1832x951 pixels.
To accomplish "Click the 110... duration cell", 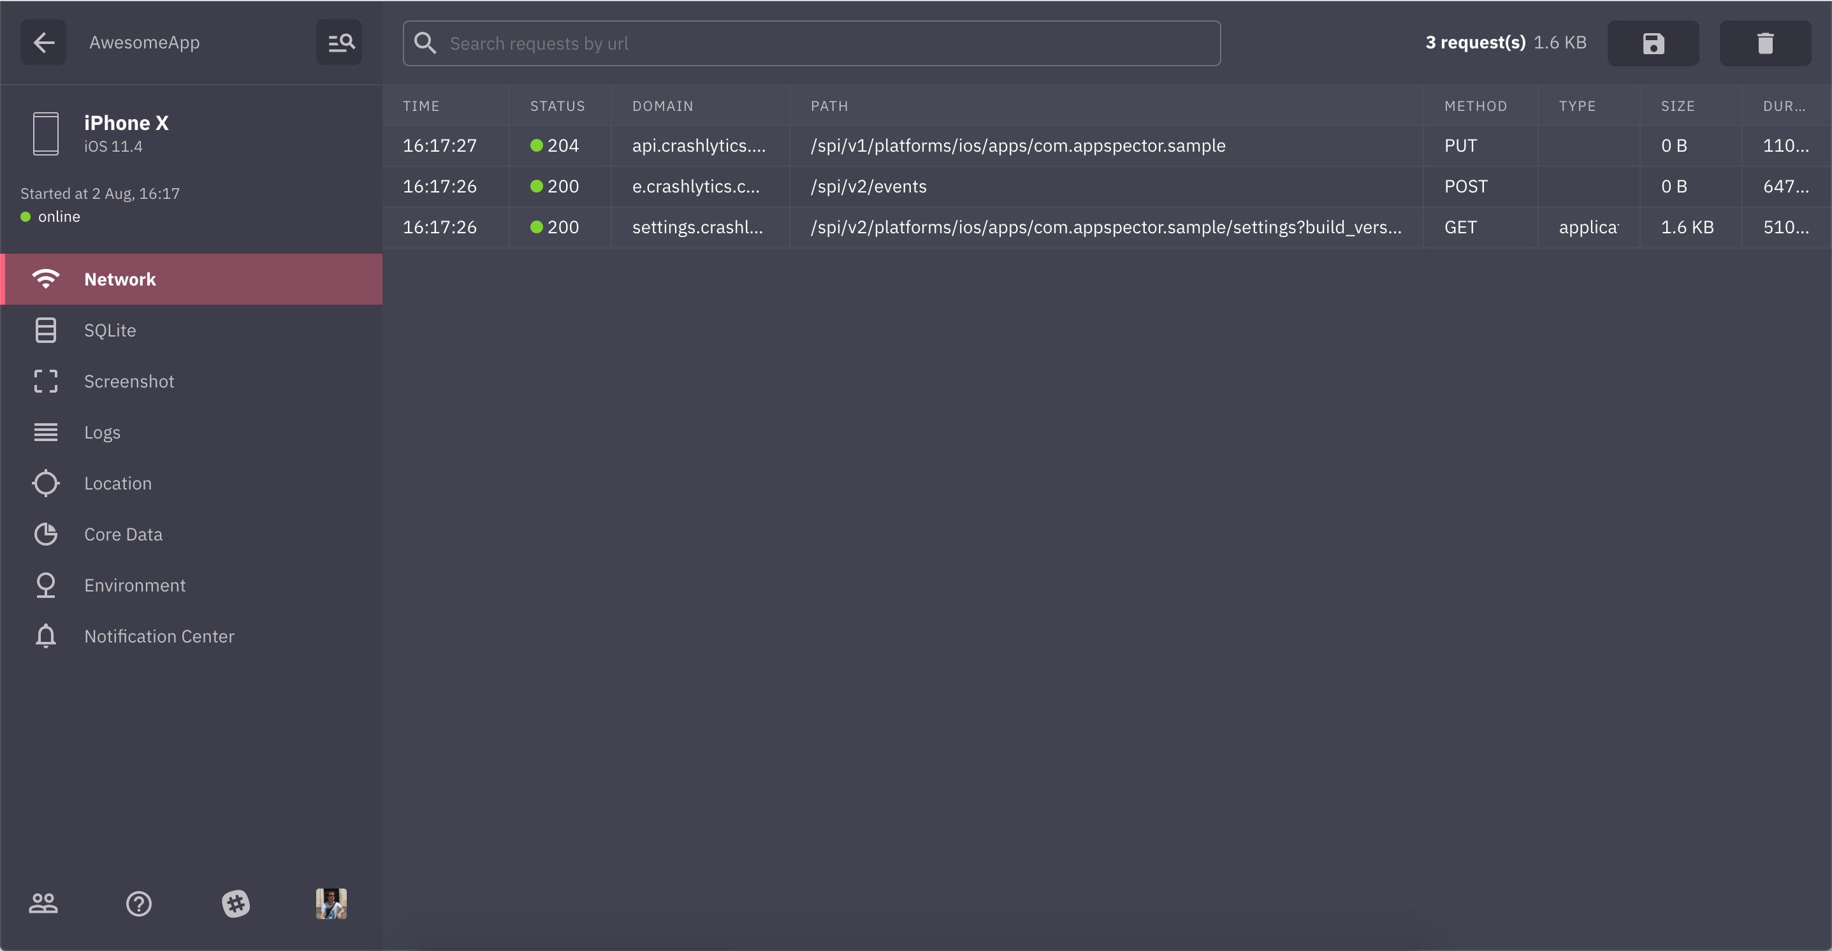I will point(1785,146).
